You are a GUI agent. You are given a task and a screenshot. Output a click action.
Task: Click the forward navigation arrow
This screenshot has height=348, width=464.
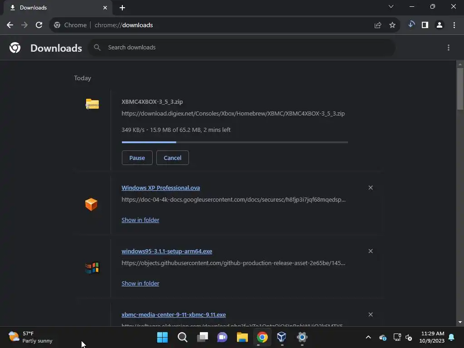click(x=24, y=25)
